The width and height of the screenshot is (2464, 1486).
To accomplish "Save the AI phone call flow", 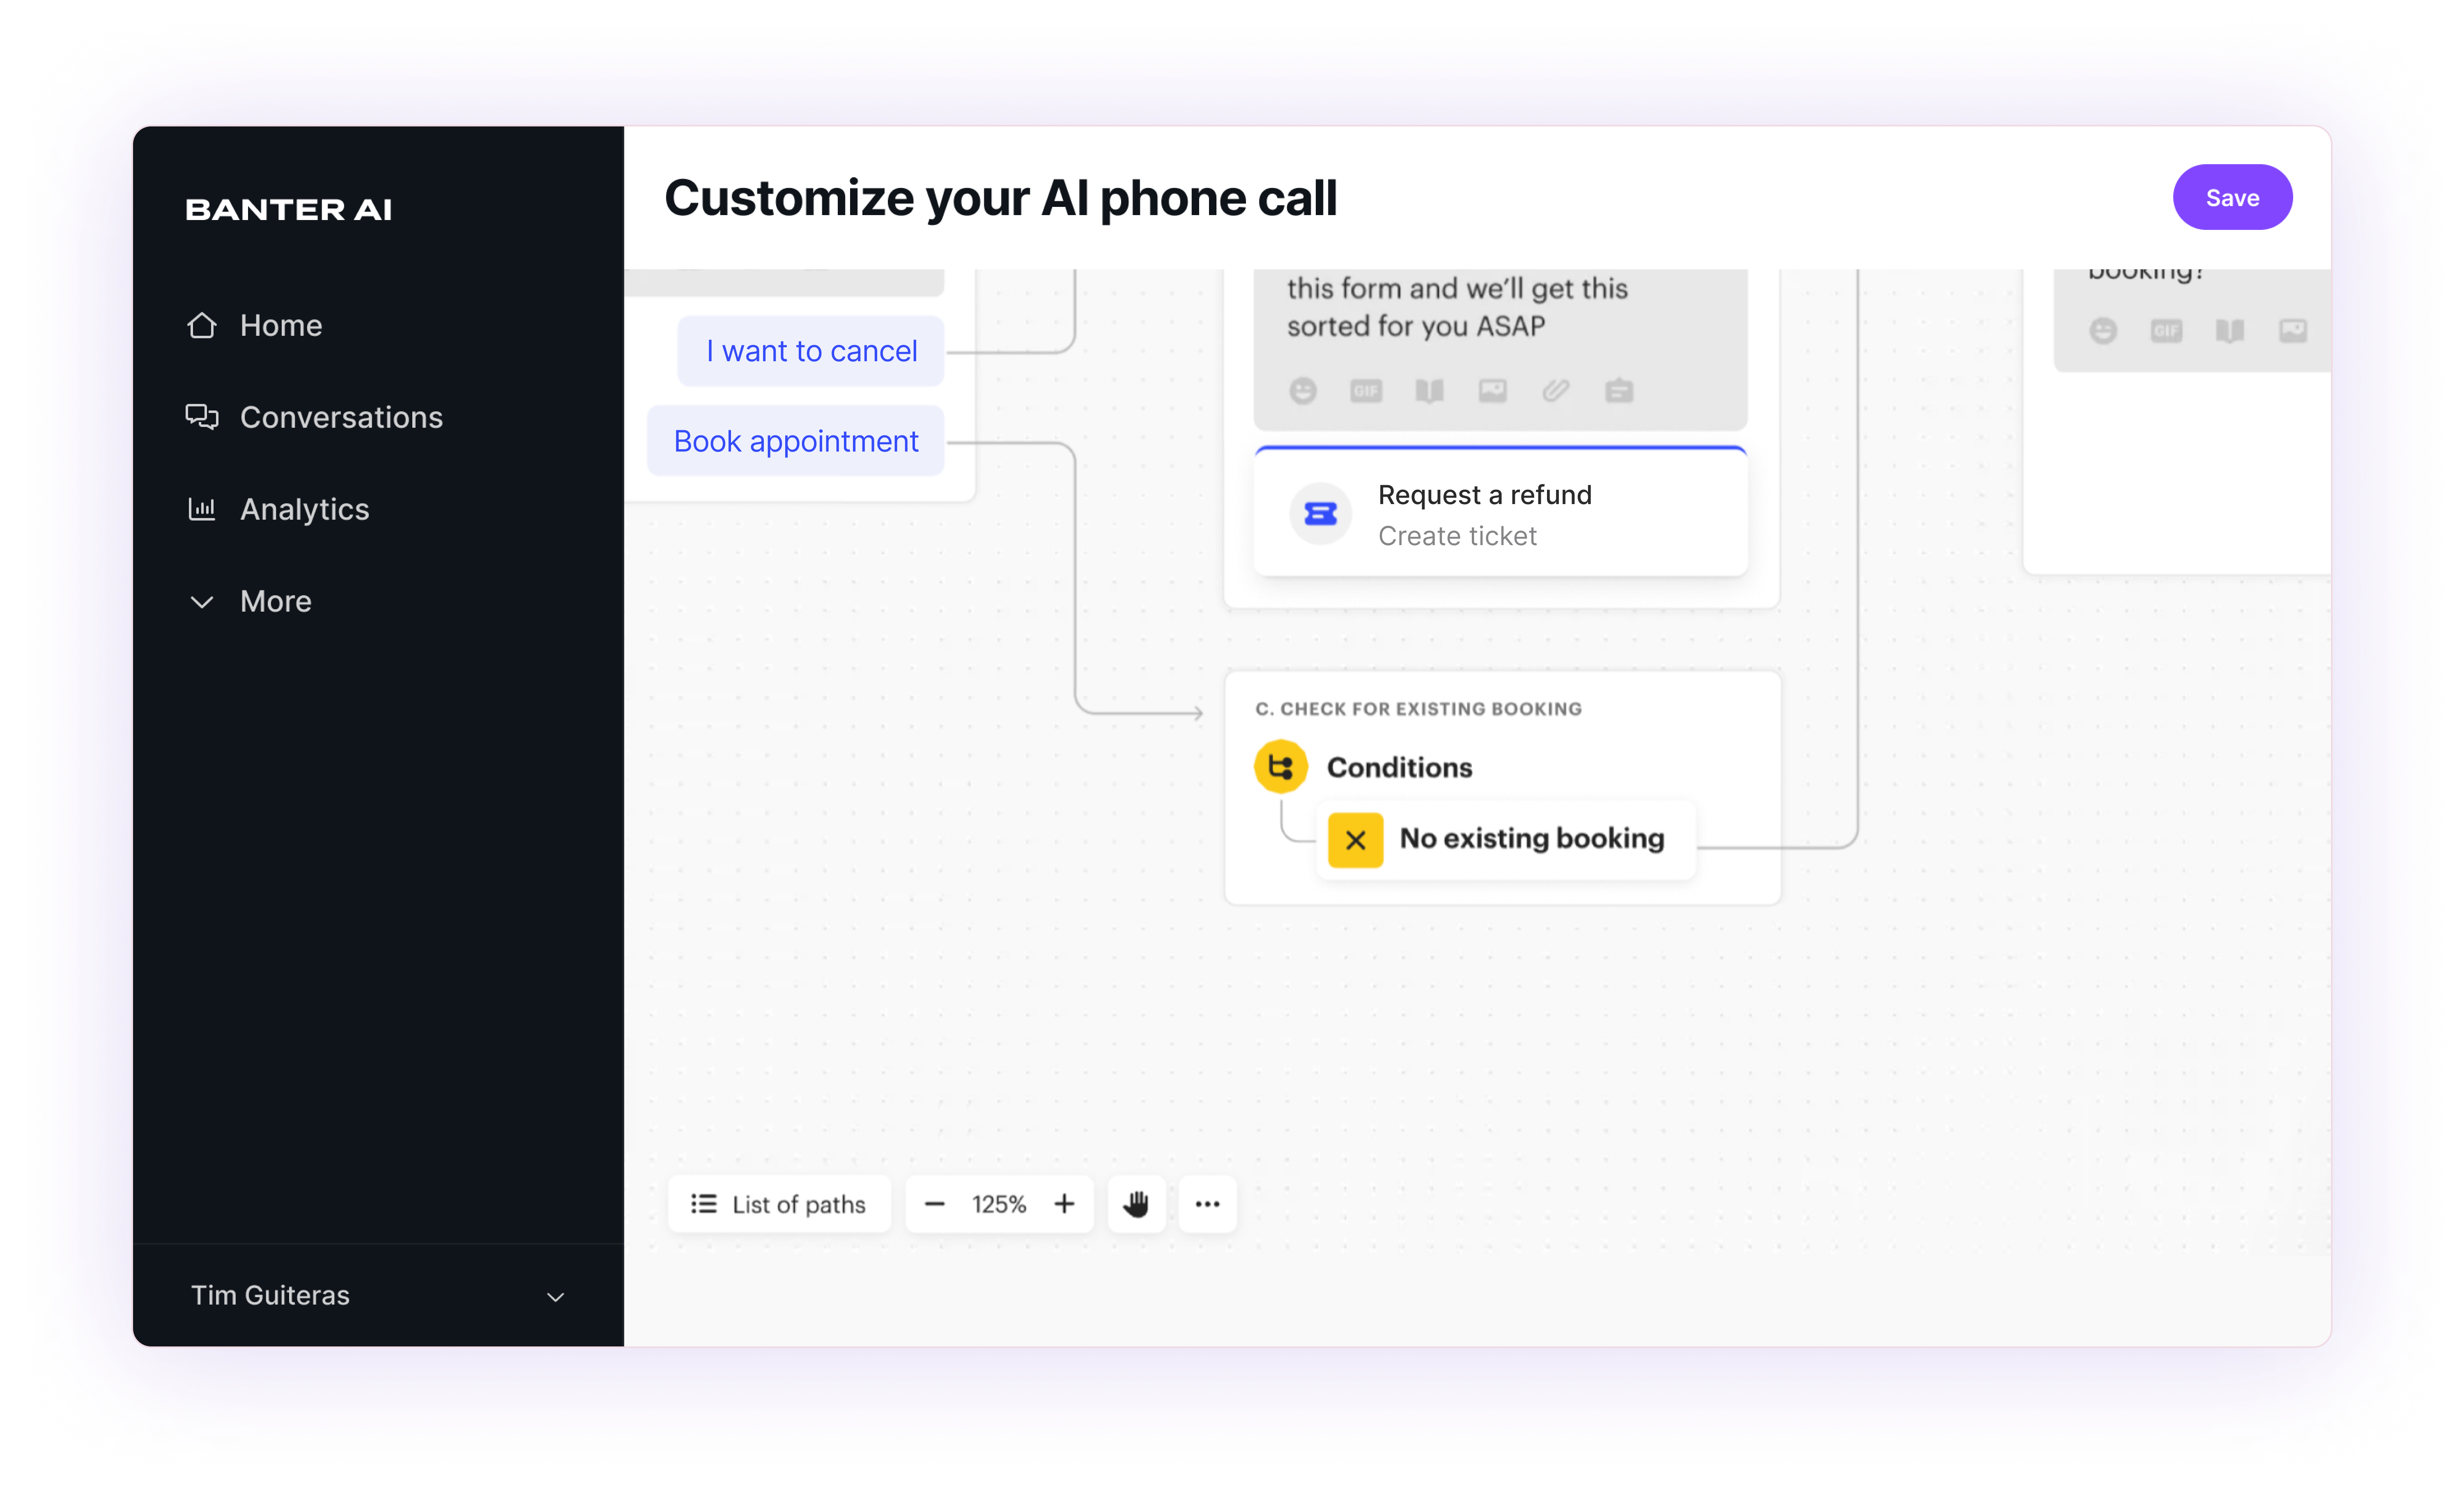I will coord(2232,198).
